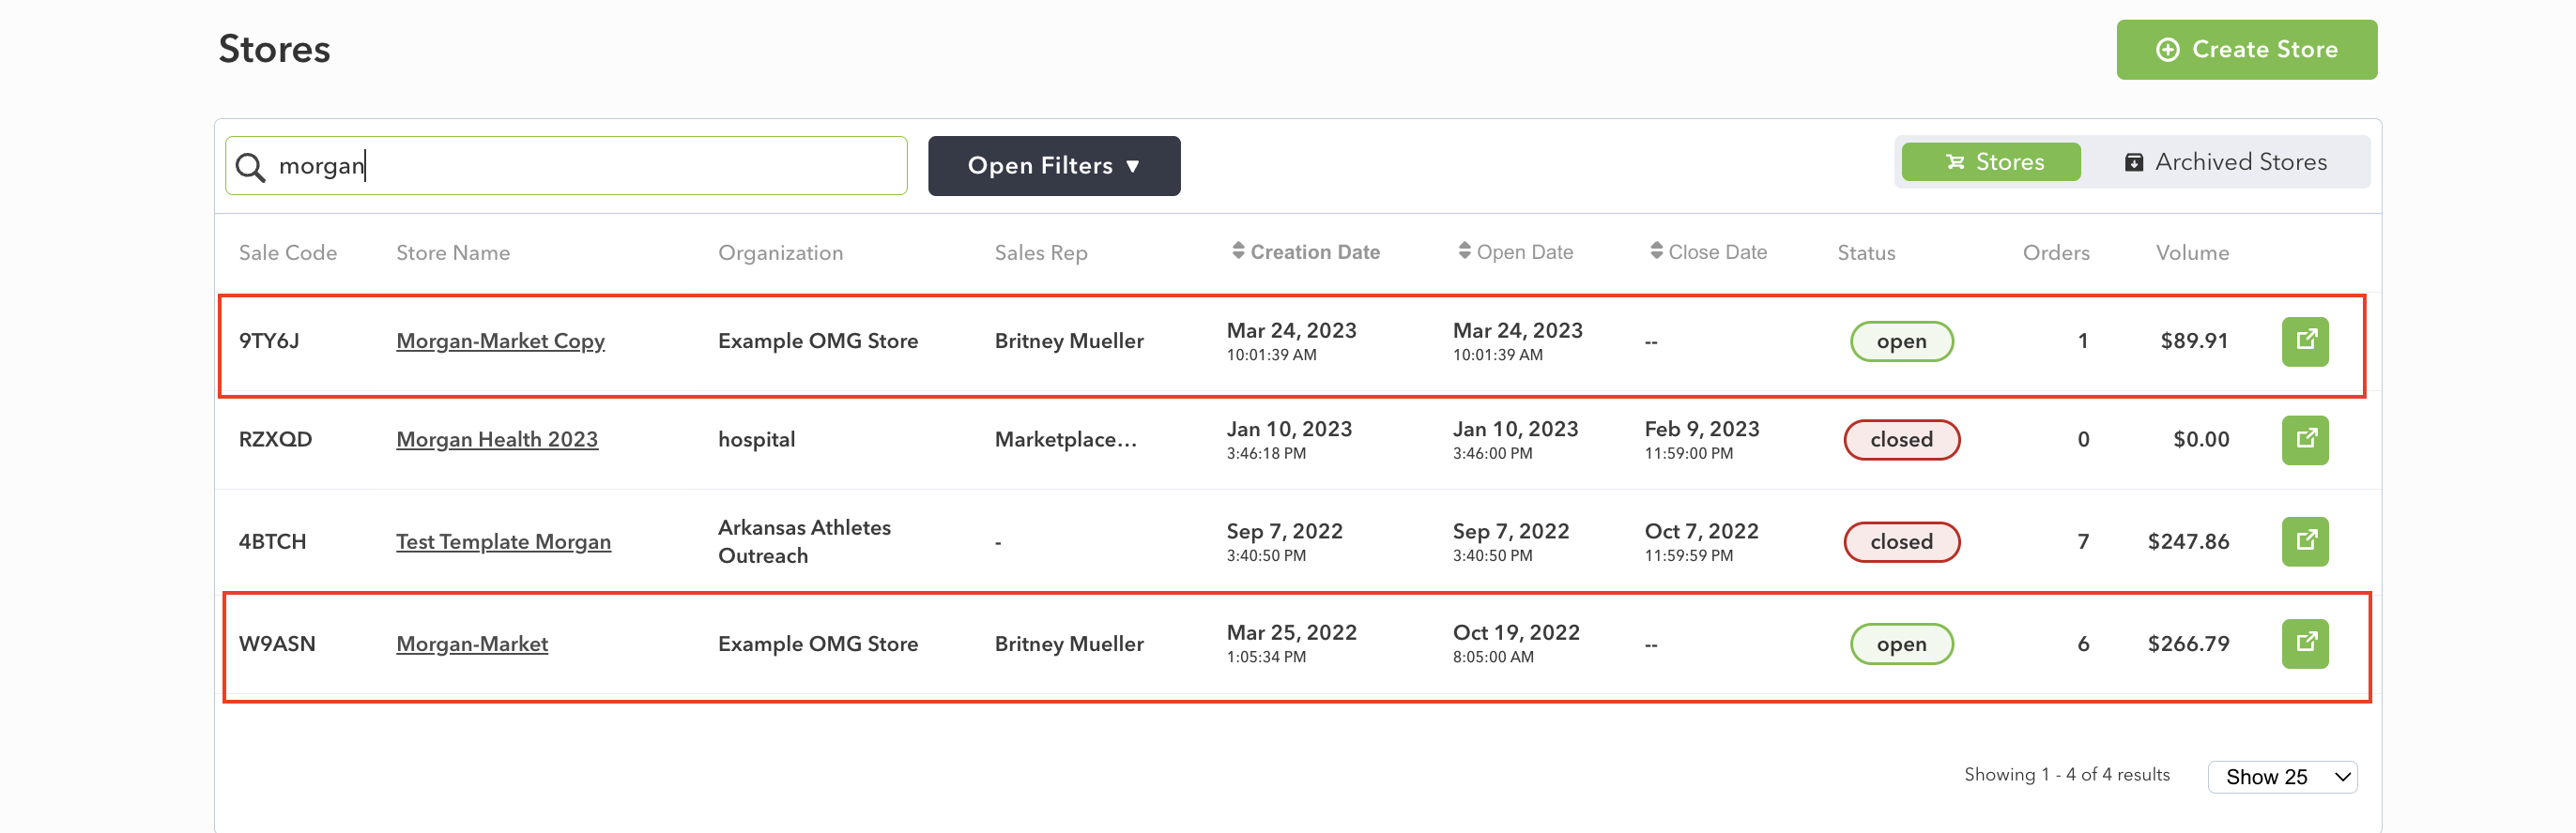Click the search magnifier icon

(x=250, y=167)
